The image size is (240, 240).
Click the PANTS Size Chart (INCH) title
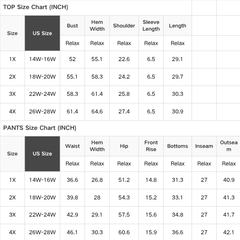pos(40,128)
